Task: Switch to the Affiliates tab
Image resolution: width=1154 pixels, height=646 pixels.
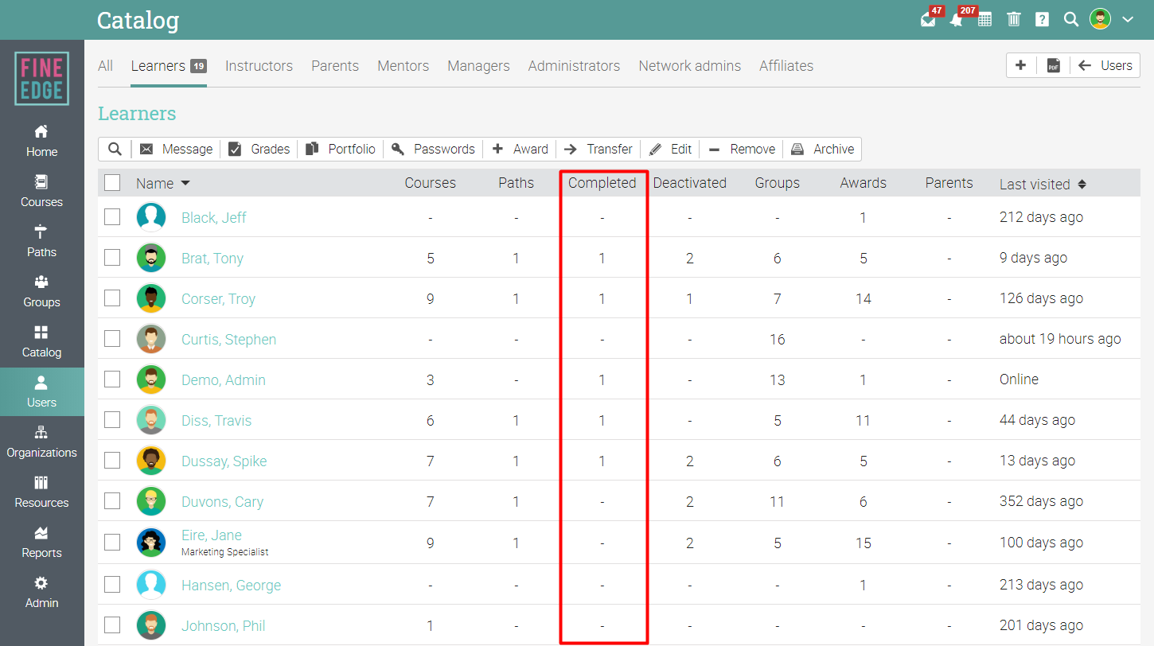Action: [786, 66]
